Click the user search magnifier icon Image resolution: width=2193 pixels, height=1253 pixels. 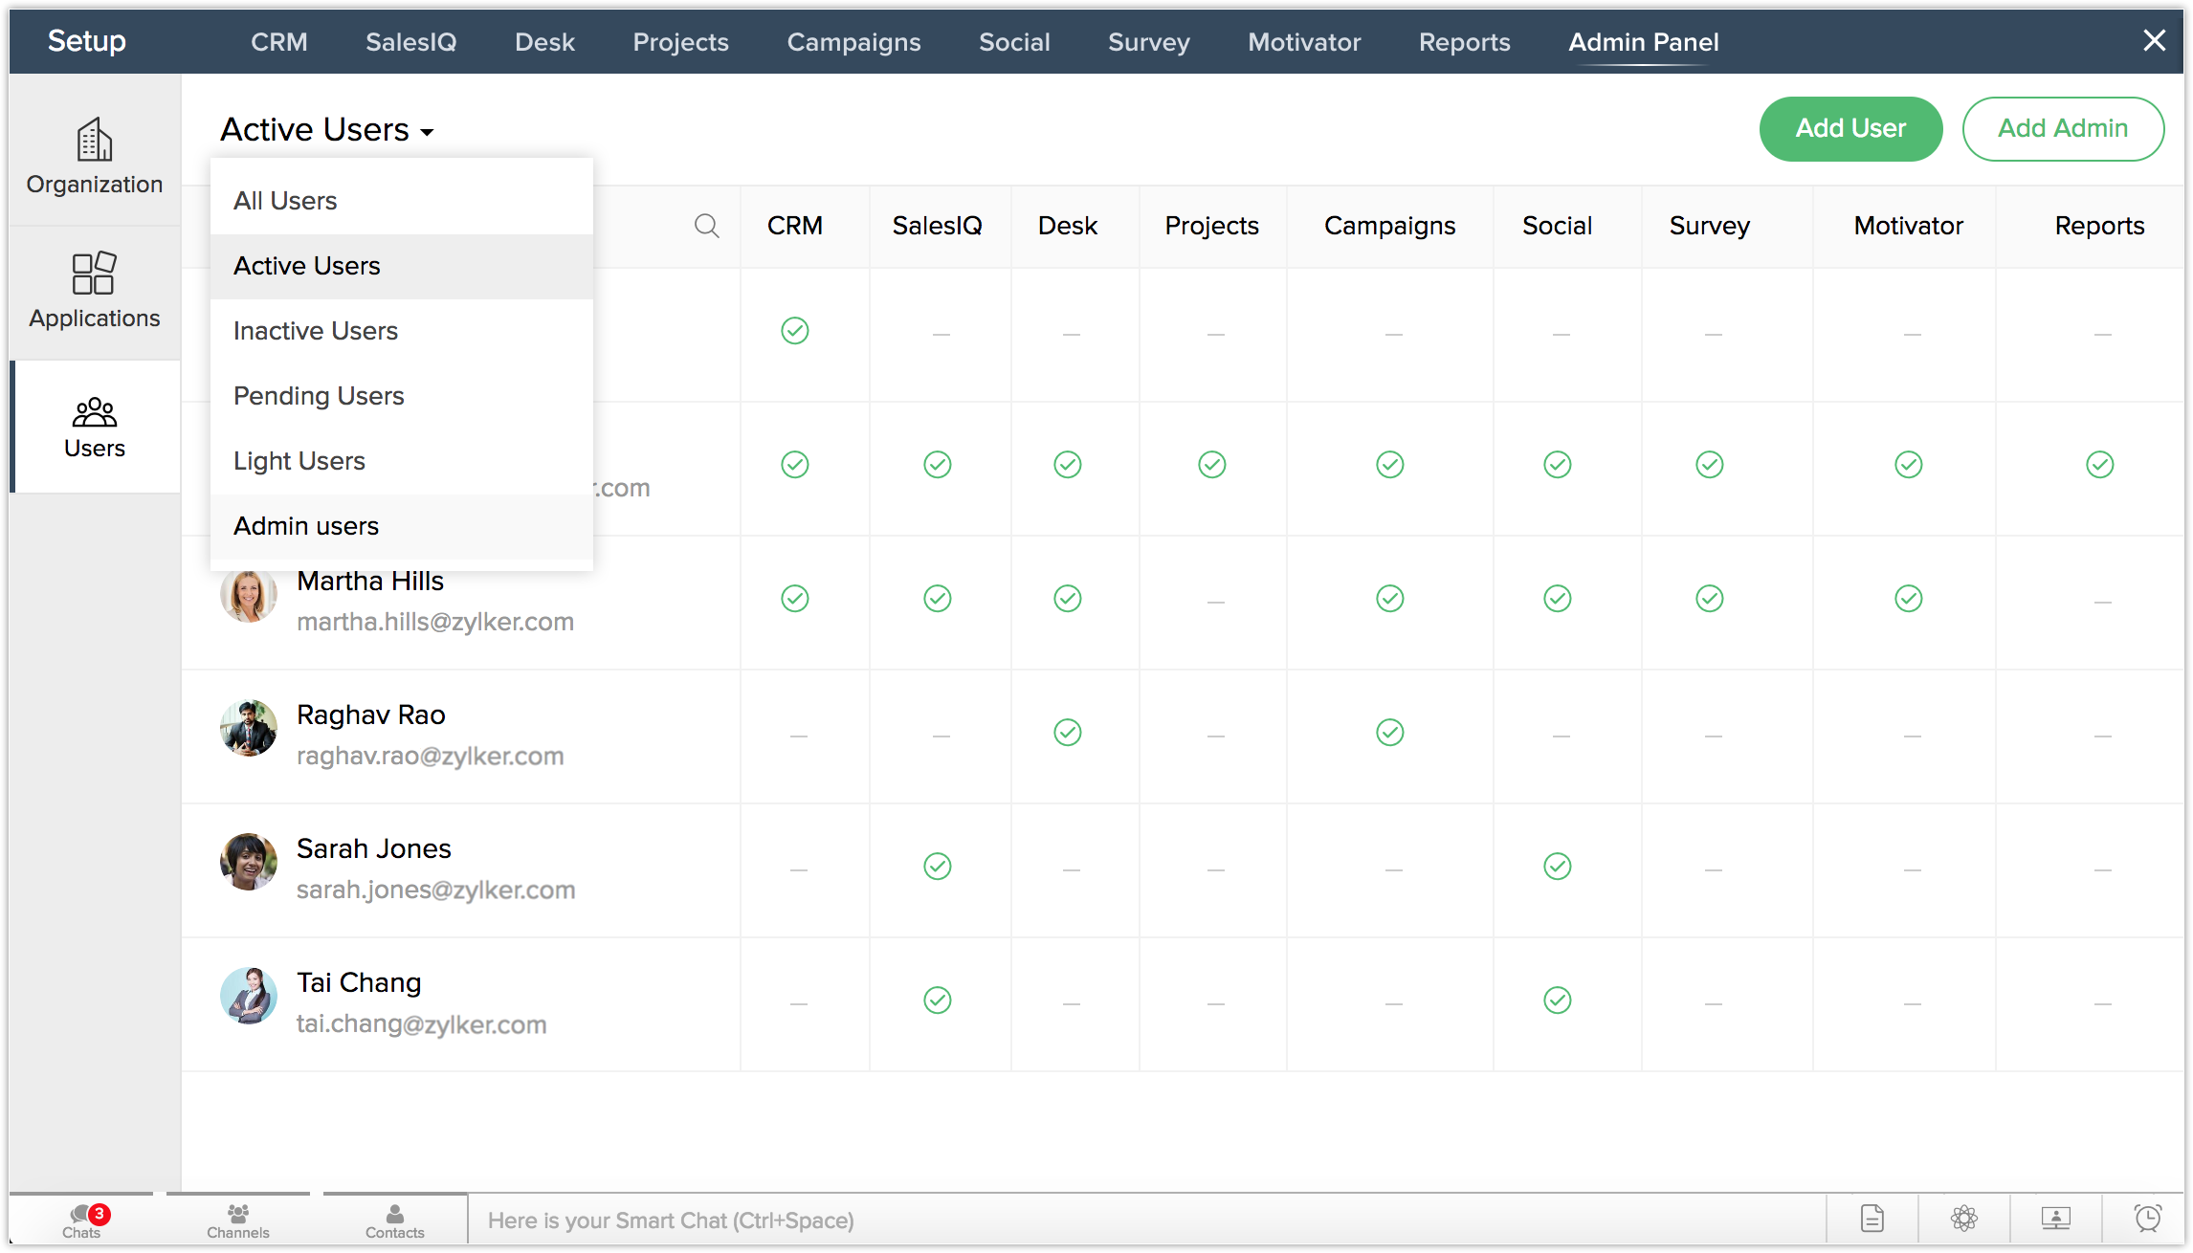706,226
